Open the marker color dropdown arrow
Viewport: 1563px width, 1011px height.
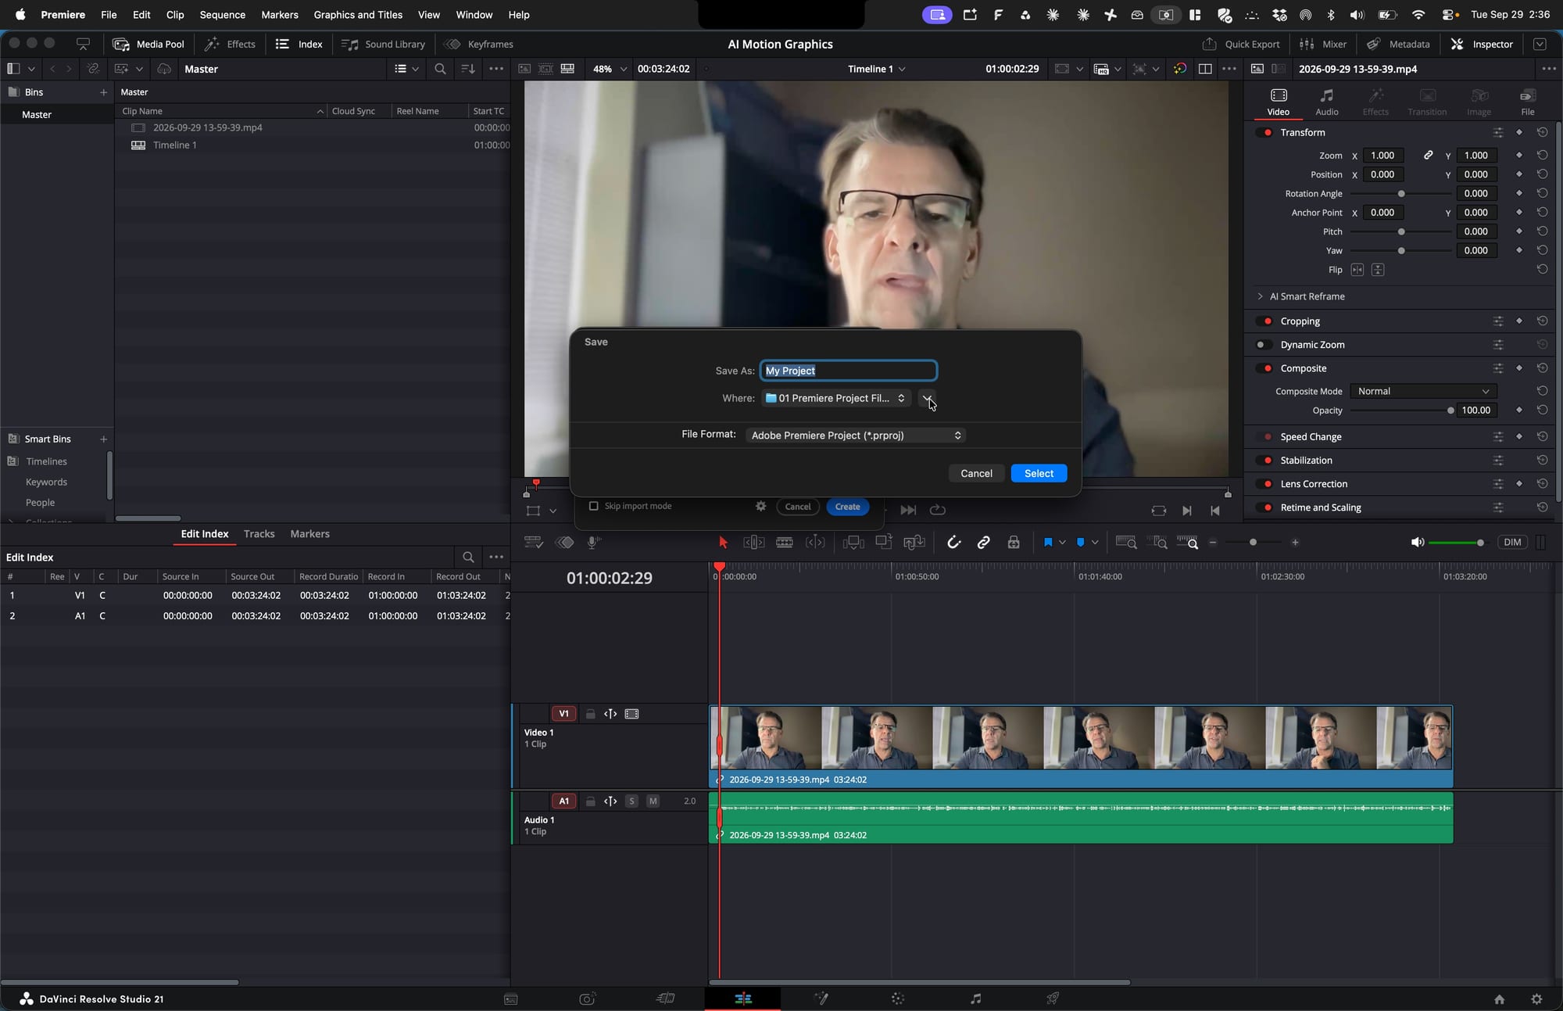tap(1095, 543)
